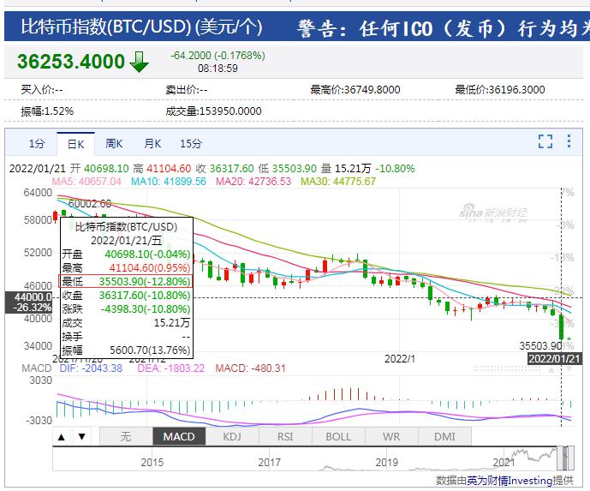Click the 最低价:36196.3000 value
The height and width of the screenshot is (491, 590).
point(500,90)
